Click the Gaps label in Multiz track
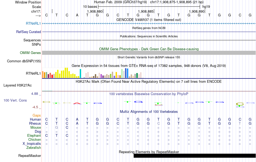Image resolution: width=256 pixels, height=162 pixels. (37, 115)
